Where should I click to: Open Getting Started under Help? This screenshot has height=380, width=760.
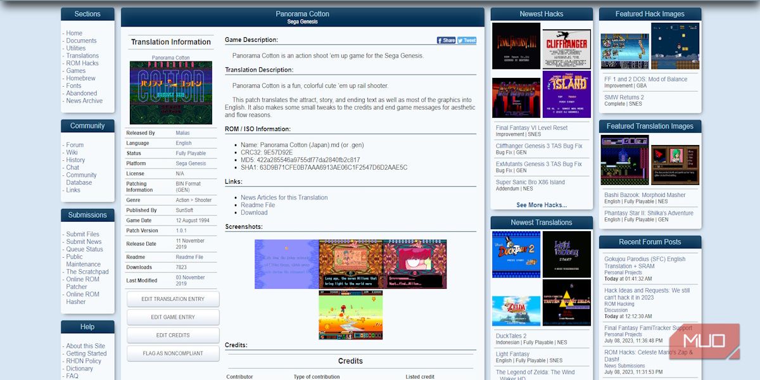pos(86,353)
